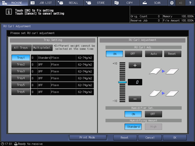Viewport: 195px width, 146px height.
Task: Open the JOB LIST tab
Action: pos(42,3)
